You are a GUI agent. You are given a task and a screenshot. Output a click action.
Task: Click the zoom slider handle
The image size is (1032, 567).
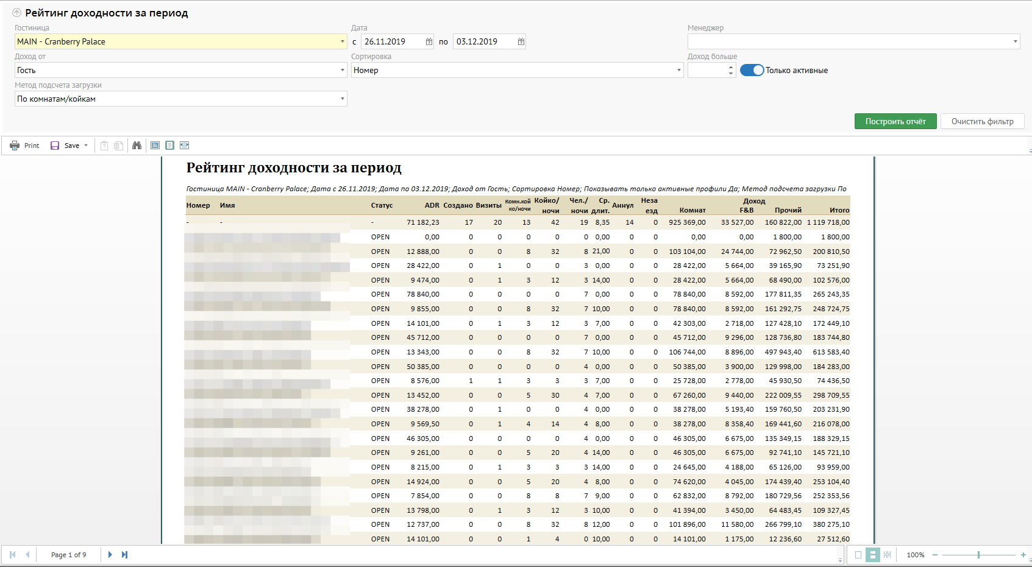[978, 555]
